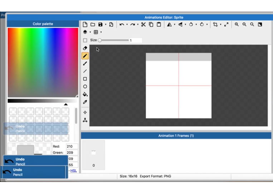The width and height of the screenshot is (273, 193).
Task: Select frame 0 thumbnail
Action: click(x=93, y=155)
